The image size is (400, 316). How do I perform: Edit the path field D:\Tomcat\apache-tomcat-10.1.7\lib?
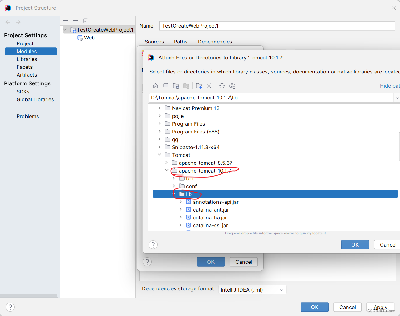click(x=271, y=98)
